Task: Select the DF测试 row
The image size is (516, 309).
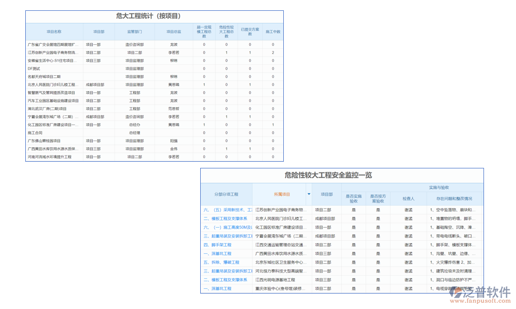Action: [x=34, y=68]
